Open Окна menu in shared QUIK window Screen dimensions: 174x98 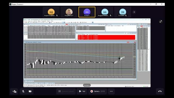pos(52,21)
